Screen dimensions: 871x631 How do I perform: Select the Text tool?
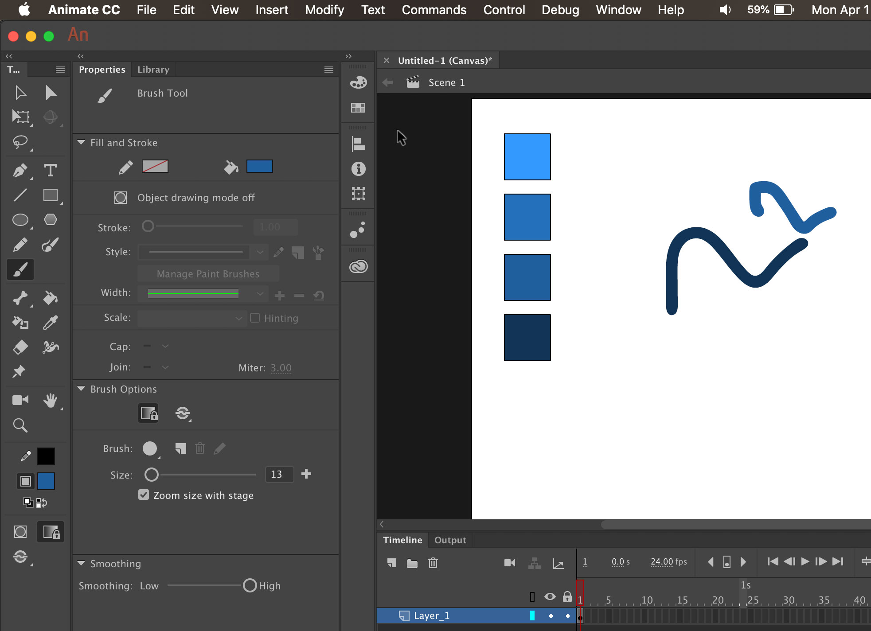pyautogui.click(x=51, y=171)
